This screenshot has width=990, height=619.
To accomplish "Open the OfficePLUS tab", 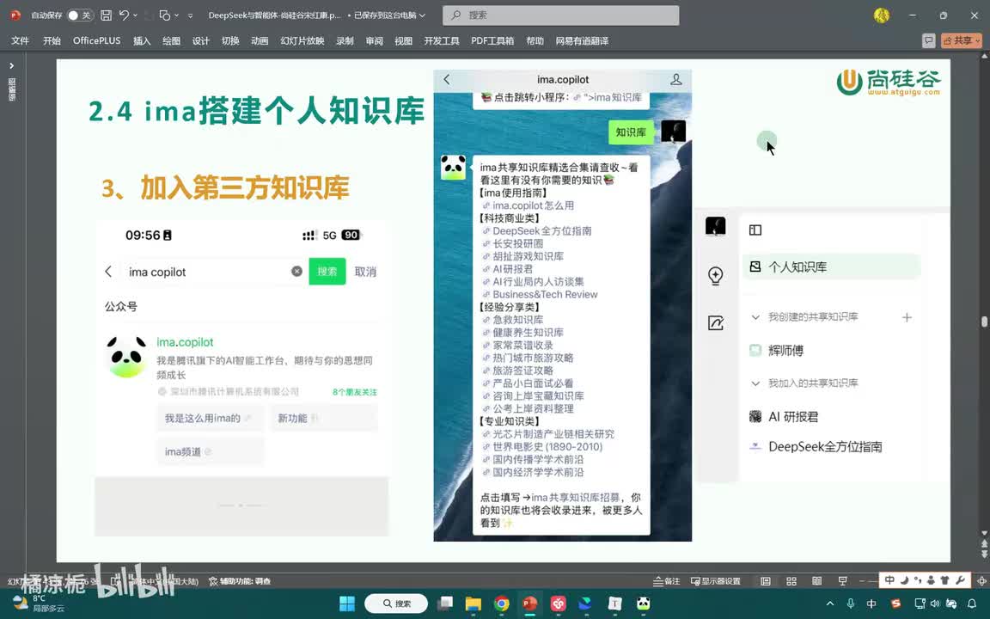I will (96, 40).
